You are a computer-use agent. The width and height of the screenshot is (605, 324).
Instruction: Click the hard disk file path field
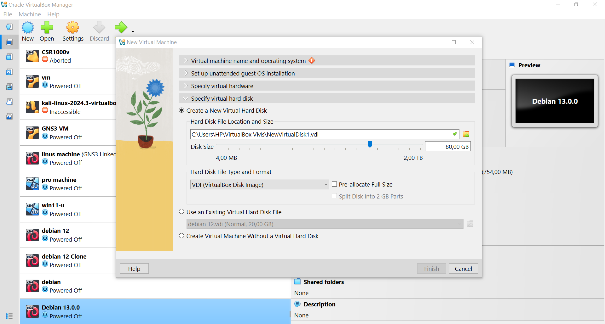click(325, 134)
